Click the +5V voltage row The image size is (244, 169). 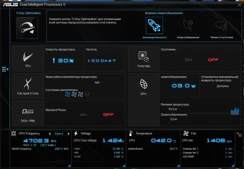pos(98,153)
